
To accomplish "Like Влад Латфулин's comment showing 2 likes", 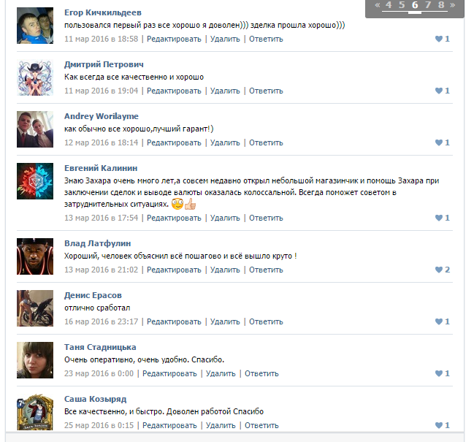I will (439, 270).
